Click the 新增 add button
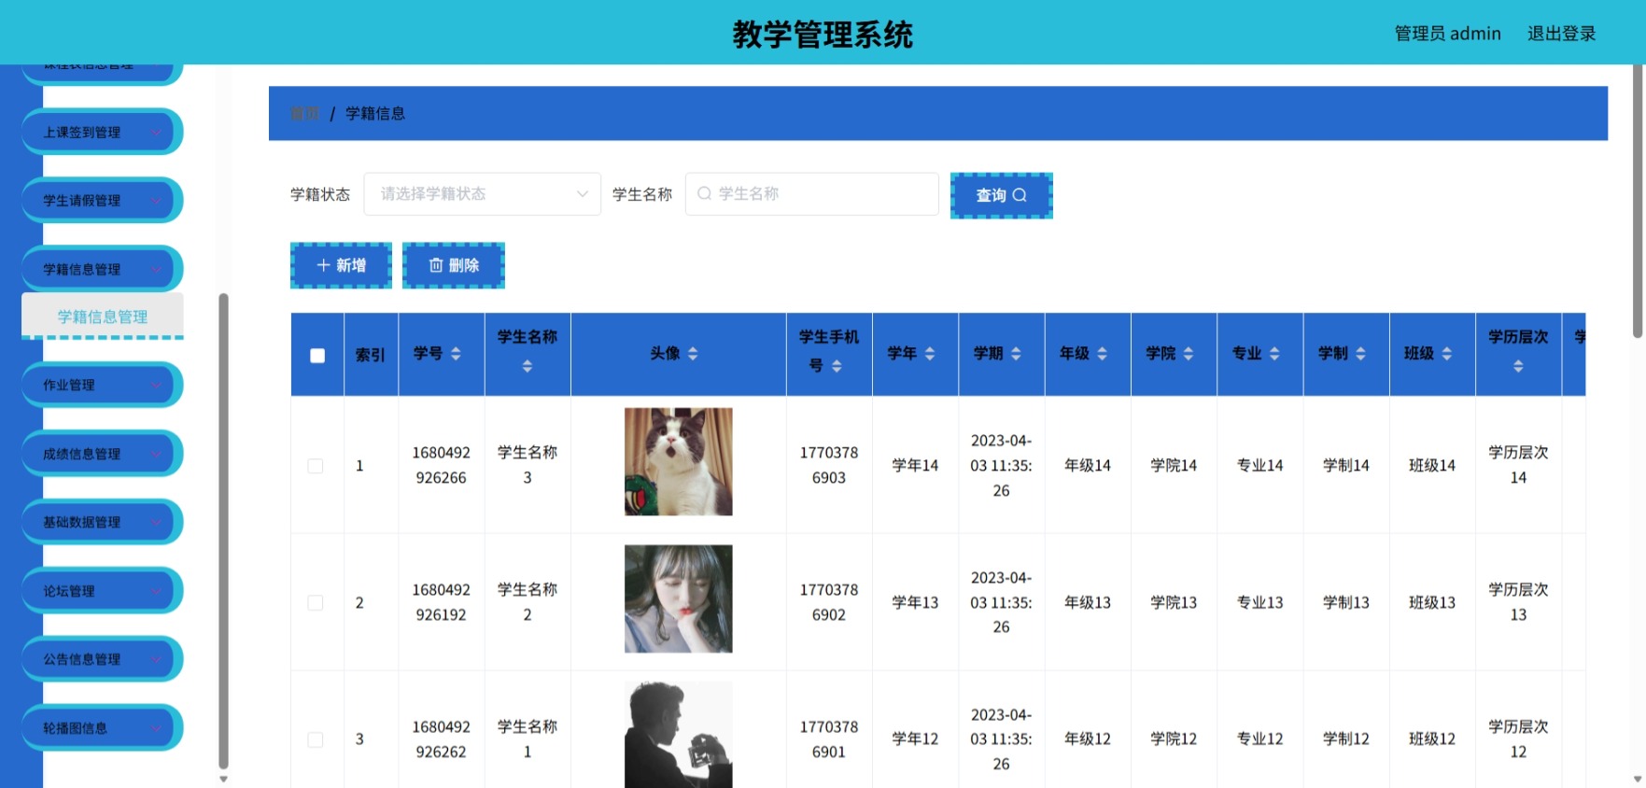This screenshot has width=1646, height=788. point(341,265)
